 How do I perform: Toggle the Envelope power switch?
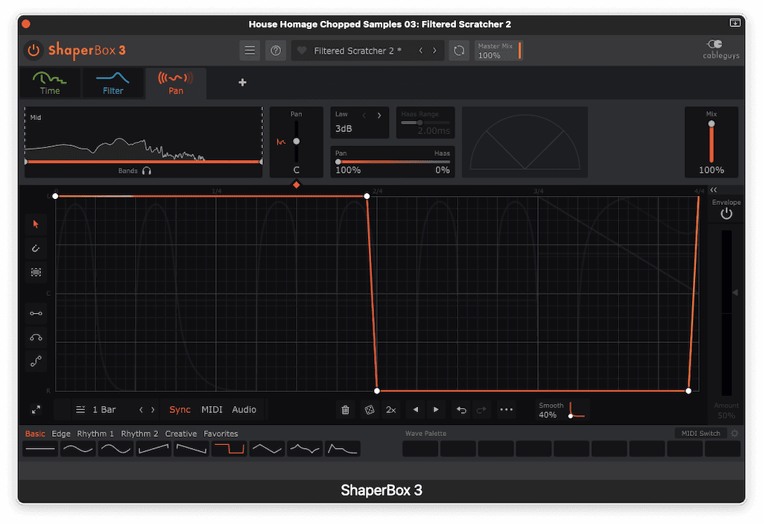726,213
